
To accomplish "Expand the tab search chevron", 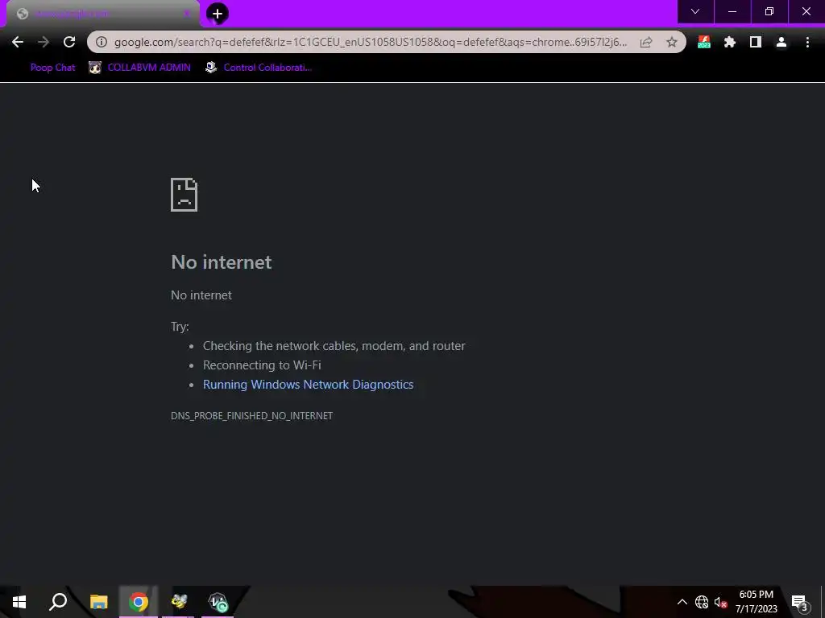I will point(695,11).
